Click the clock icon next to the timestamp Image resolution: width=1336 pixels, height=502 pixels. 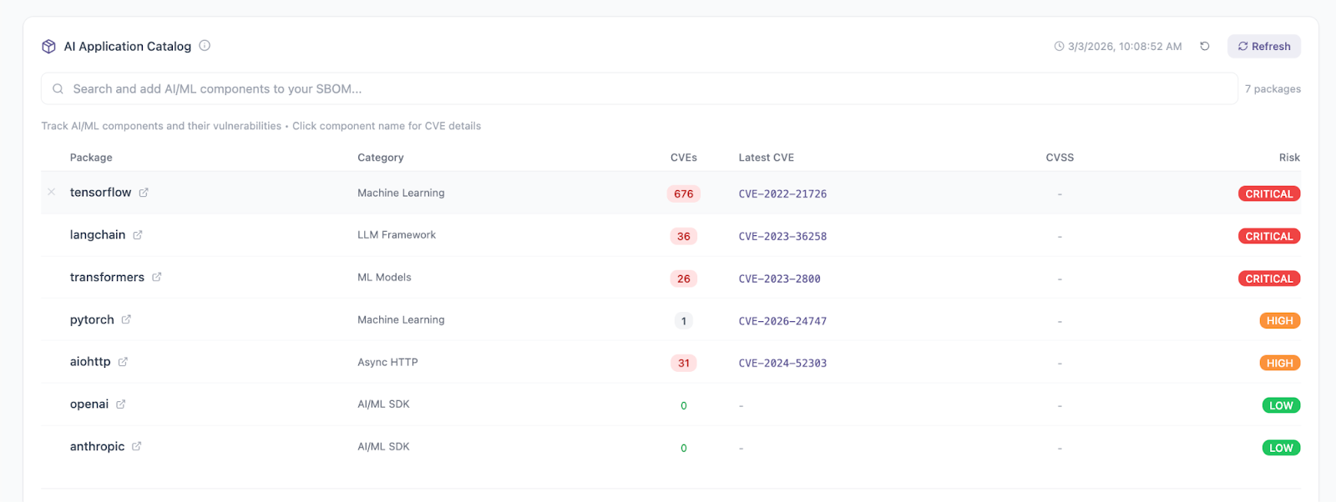click(x=1059, y=47)
